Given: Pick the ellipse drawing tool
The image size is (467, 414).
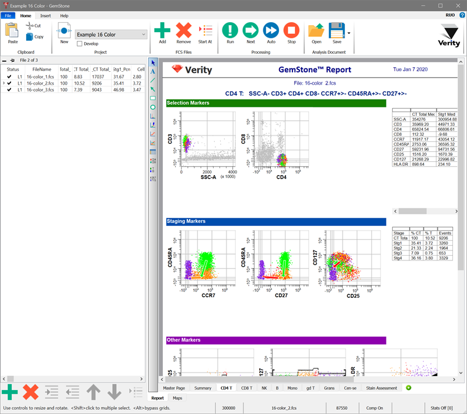Looking at the screenshot, I should tap(153, 107).
